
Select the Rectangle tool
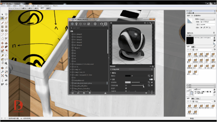coord(2,27)
